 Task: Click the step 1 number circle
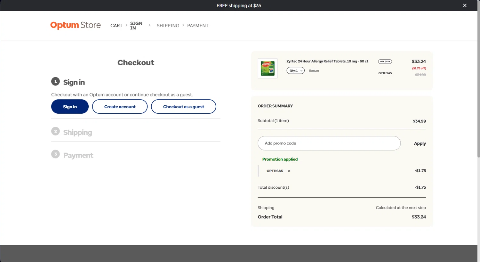coord(55,81)
